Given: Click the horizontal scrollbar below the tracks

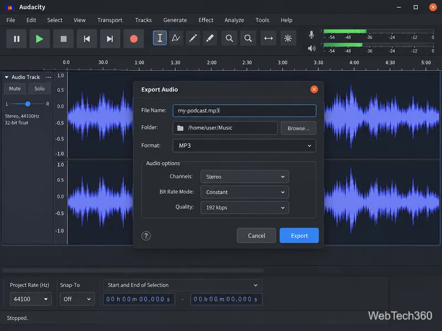Looking at the screenshot, I should [133, 270].
